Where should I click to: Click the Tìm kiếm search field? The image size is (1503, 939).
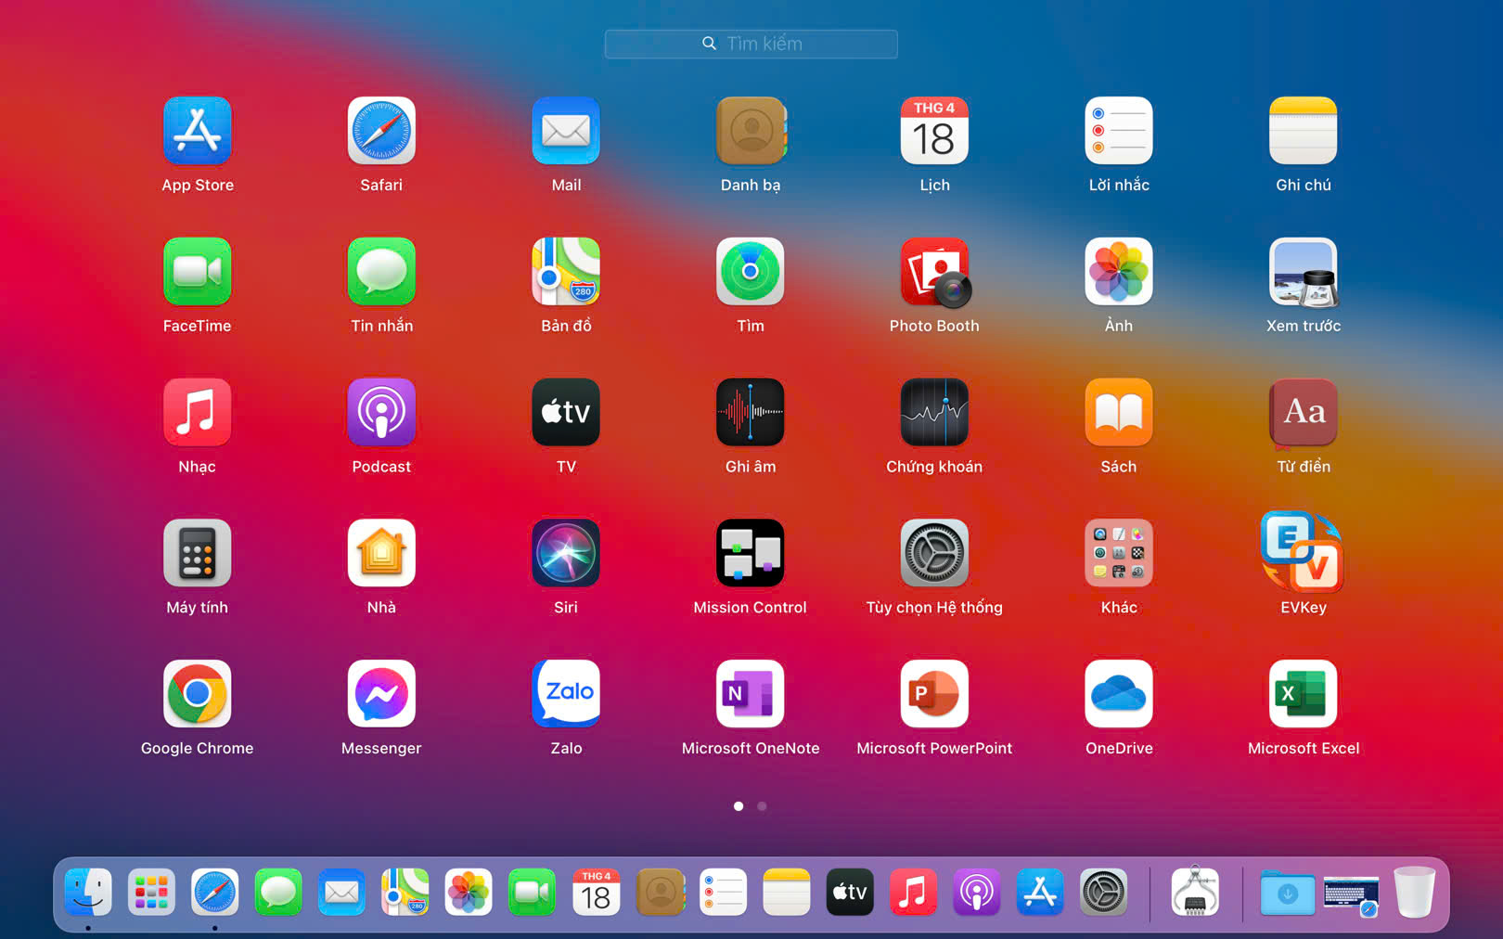pos(751,44)
